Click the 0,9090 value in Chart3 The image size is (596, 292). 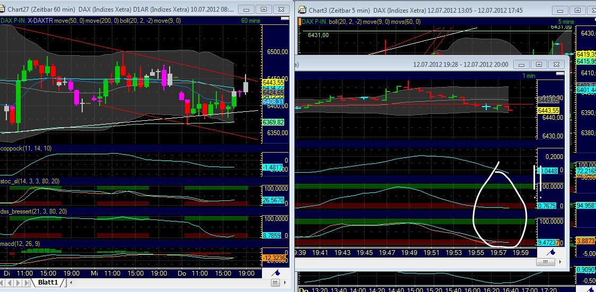coord(586,270)
